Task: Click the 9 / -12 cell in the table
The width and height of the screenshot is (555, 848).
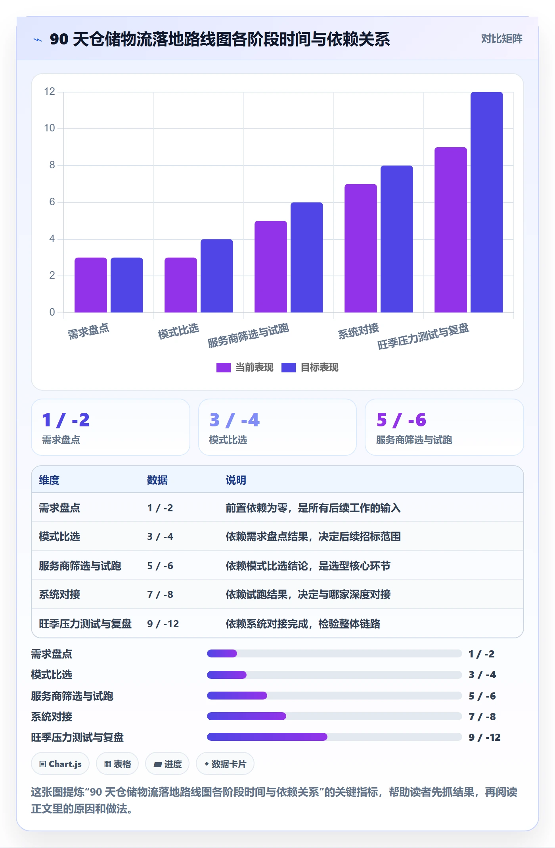Action: click(x=163, y=624)
